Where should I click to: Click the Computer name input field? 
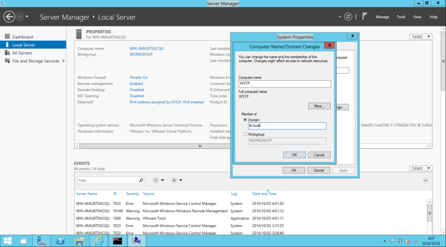(x=285, y=84)
